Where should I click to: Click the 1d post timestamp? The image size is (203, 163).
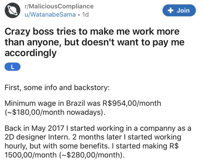(86, 14)
